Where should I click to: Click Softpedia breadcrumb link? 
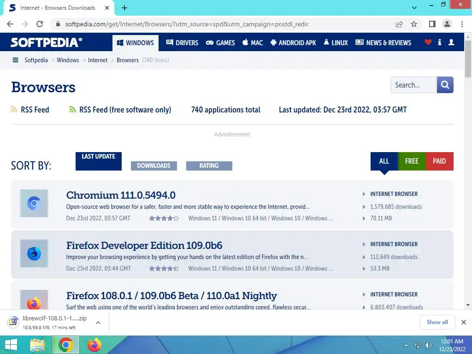[x=36, y=60]
